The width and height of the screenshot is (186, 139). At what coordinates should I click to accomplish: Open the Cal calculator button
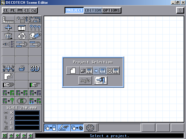34,10
